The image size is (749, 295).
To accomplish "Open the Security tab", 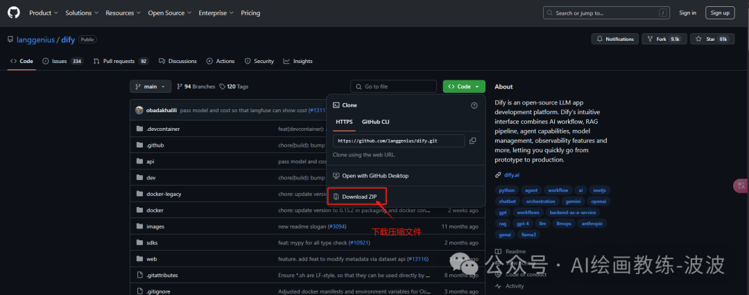I will 259,61.
